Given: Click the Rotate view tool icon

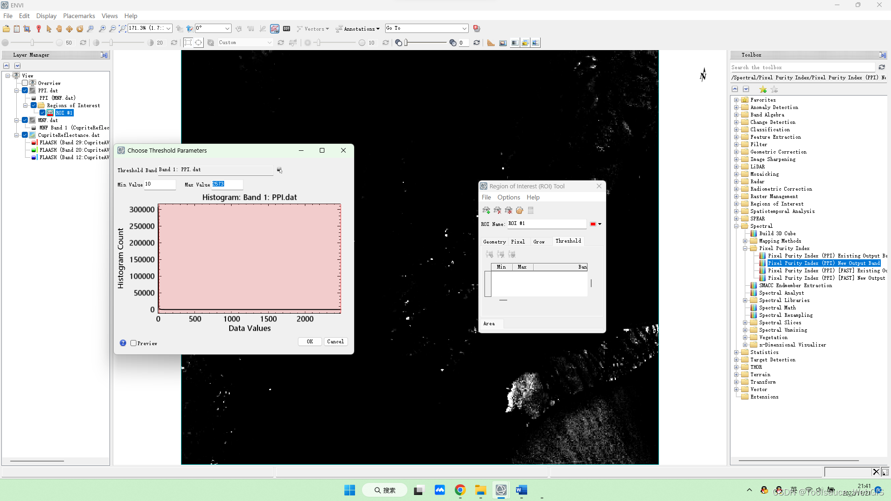Looking at the screenshot, I should (x=80, y=29).
